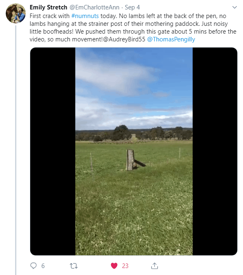Click the tree line in the video

coord(134,134)
